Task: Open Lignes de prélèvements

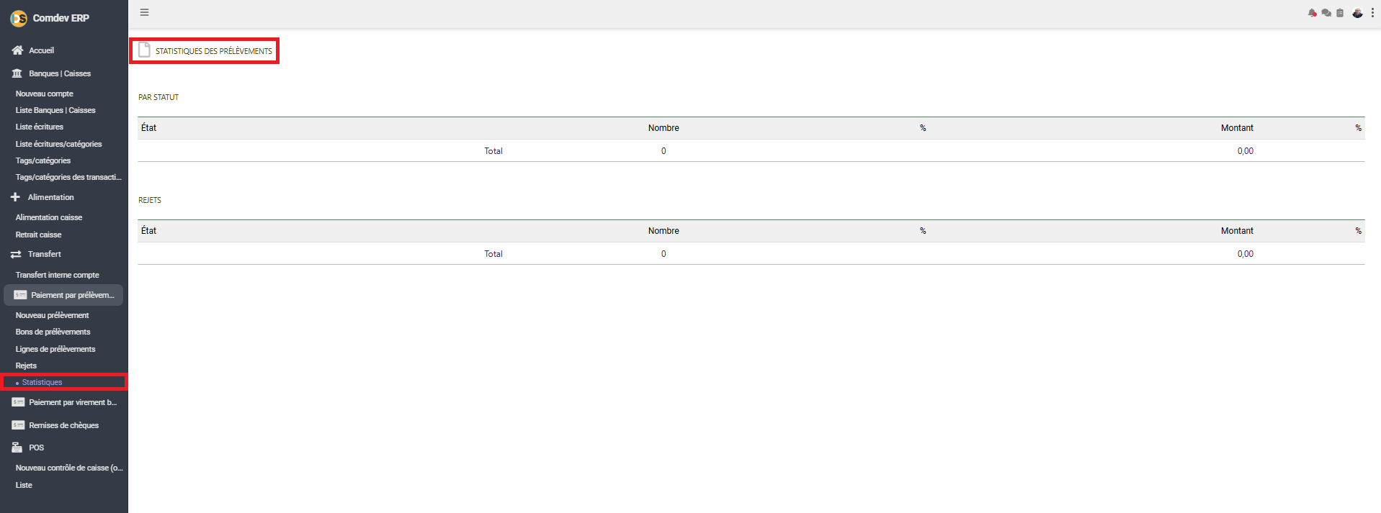Action: pos(55,349)
